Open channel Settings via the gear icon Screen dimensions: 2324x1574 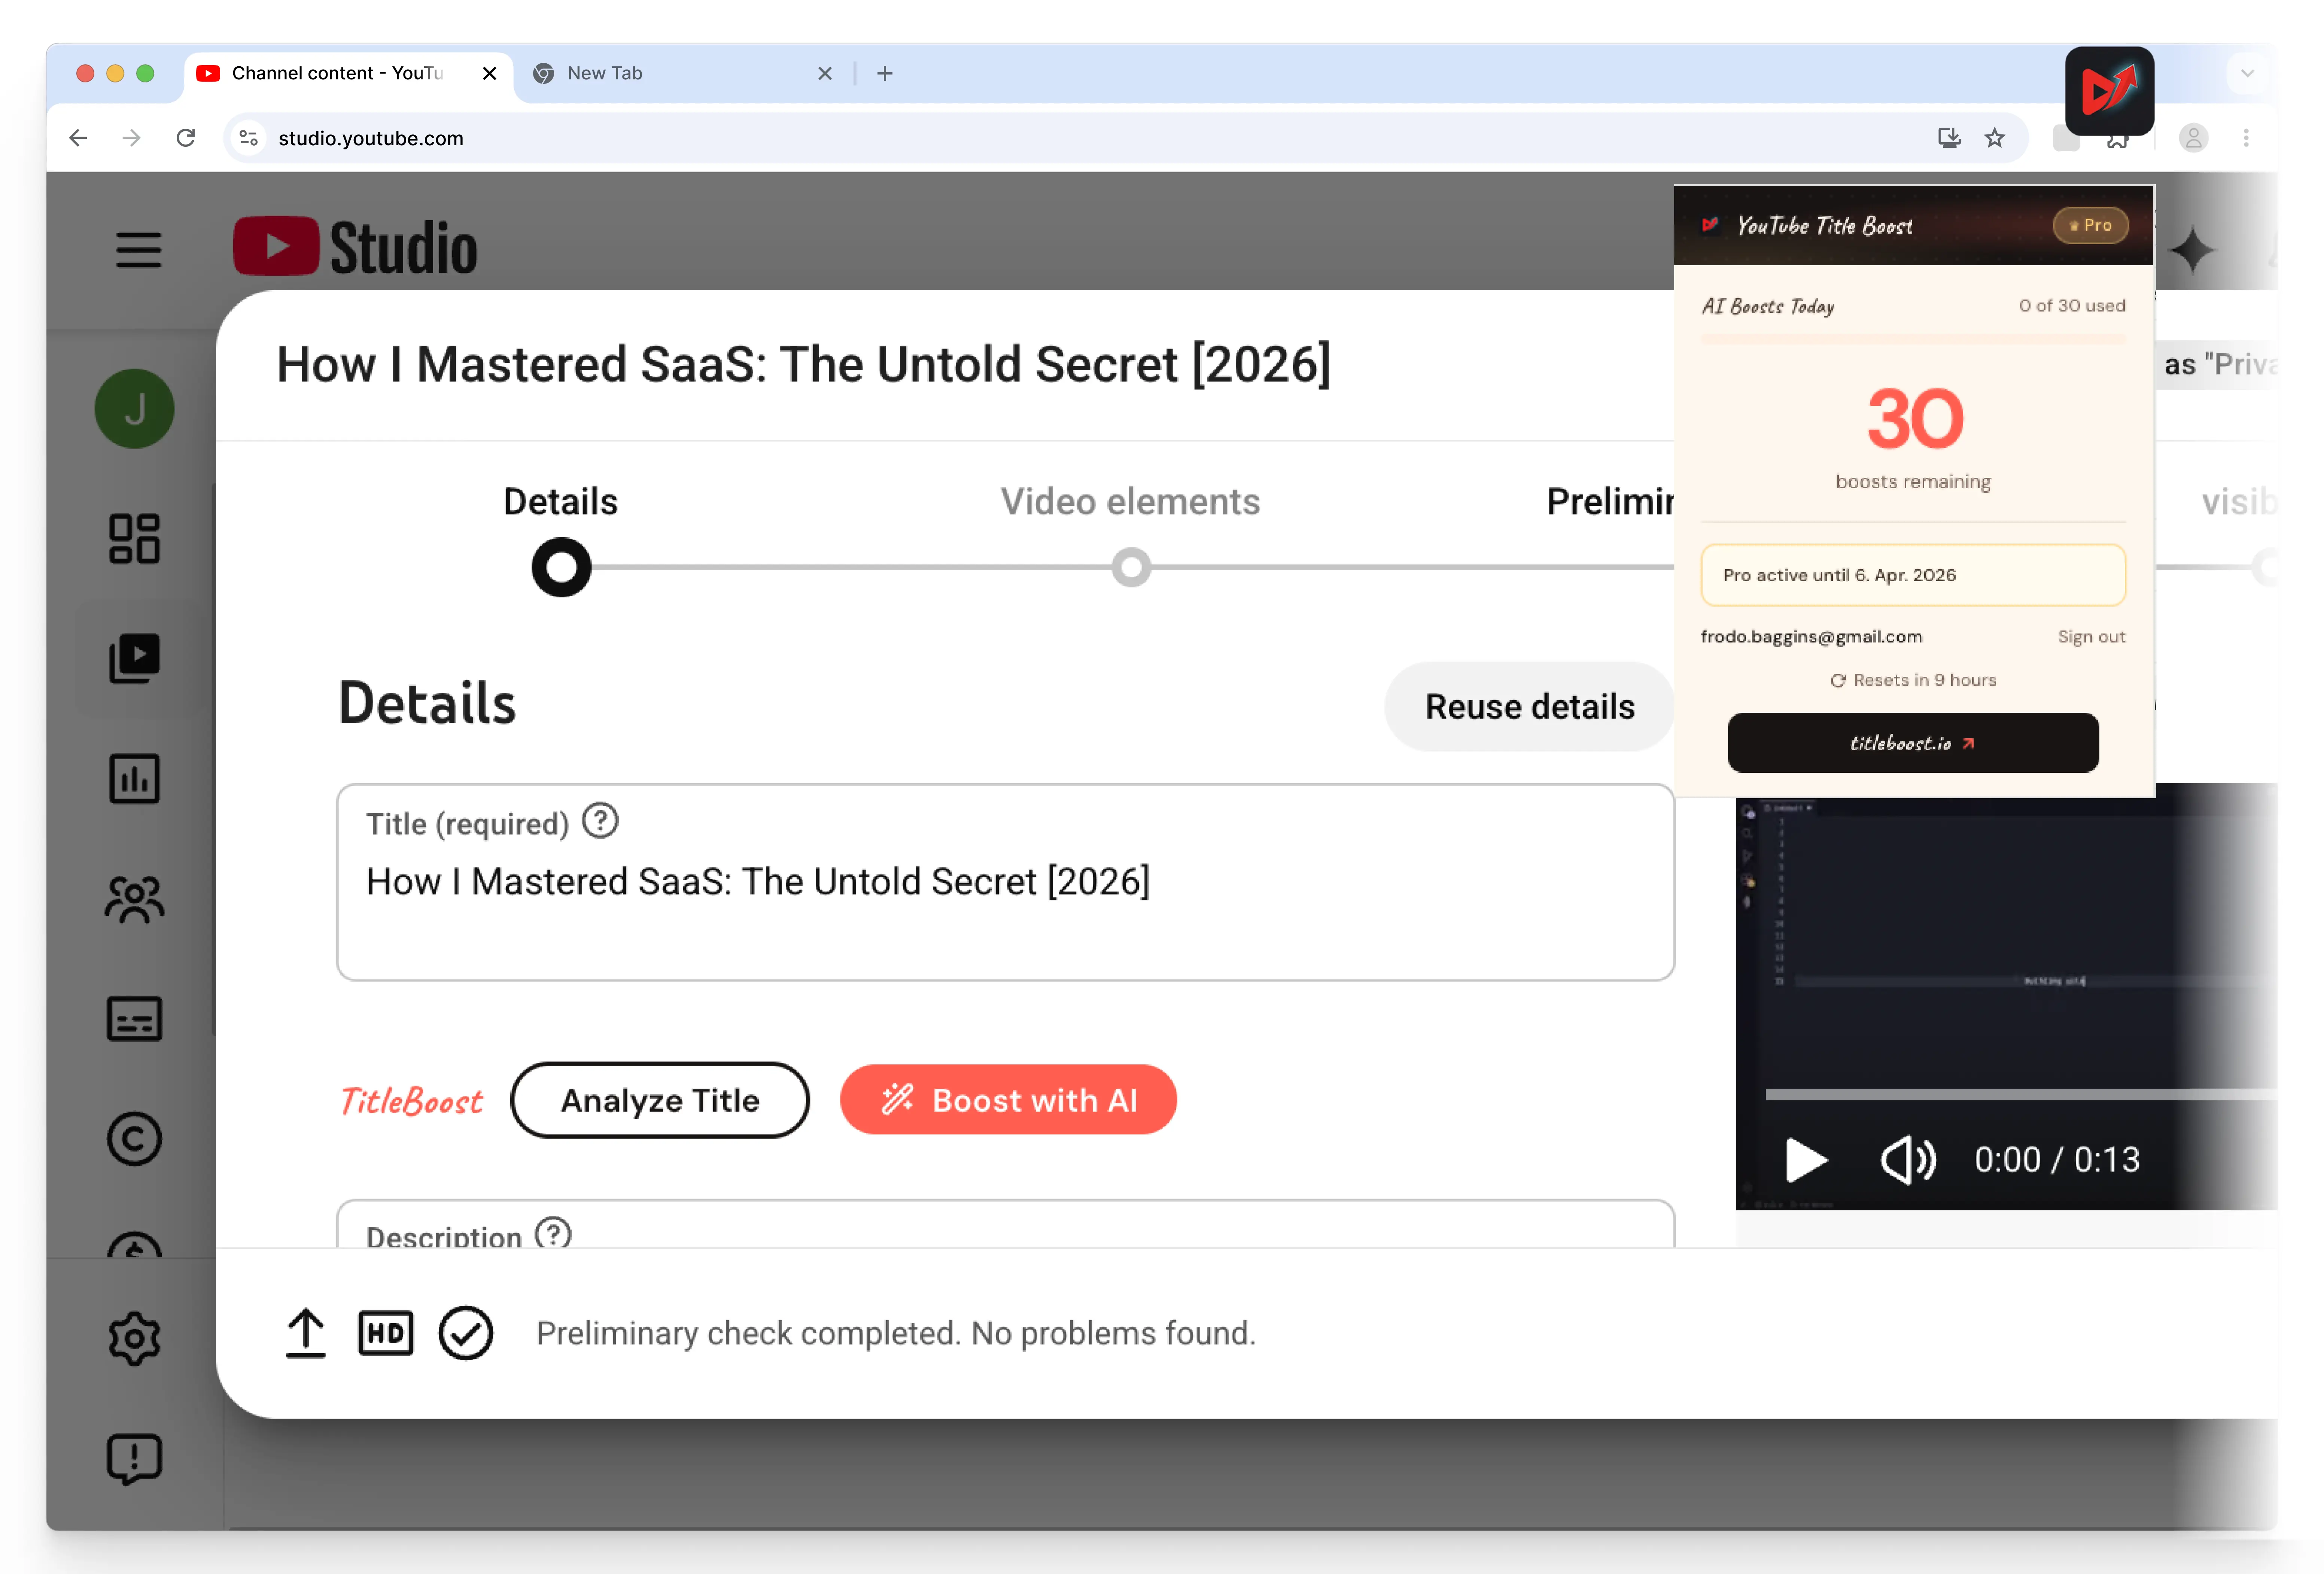134,1339
